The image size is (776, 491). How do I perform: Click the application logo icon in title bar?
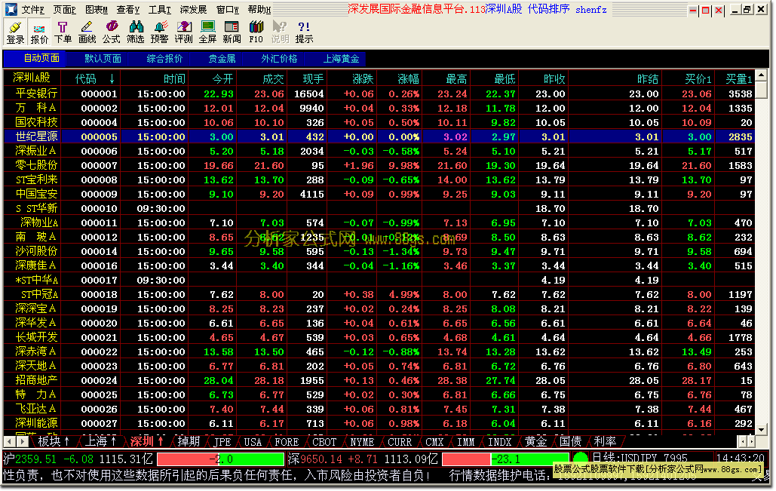(11, 9)
